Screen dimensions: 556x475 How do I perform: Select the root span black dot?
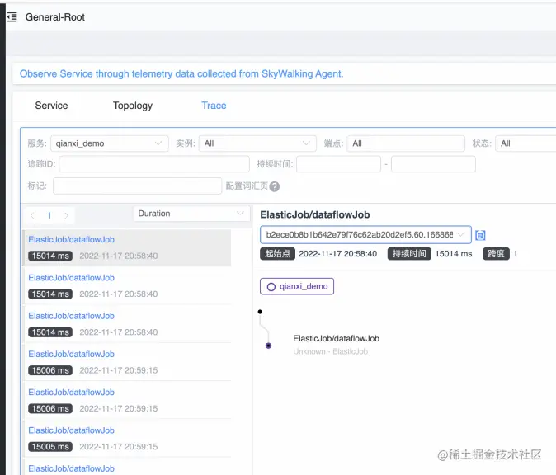click(x=260, y=312)
